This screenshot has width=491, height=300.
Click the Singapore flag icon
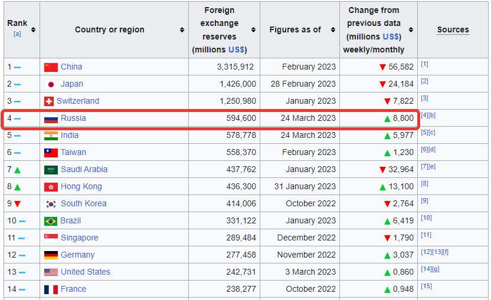coord(51,238)
